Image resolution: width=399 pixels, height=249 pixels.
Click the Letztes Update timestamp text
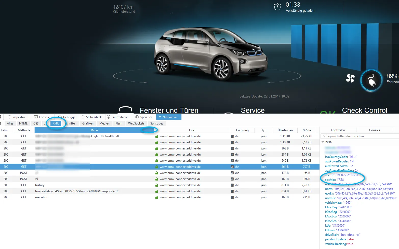(x=264, y=96)
